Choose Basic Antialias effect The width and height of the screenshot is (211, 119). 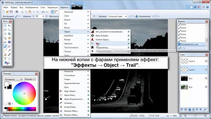(110, 36)
